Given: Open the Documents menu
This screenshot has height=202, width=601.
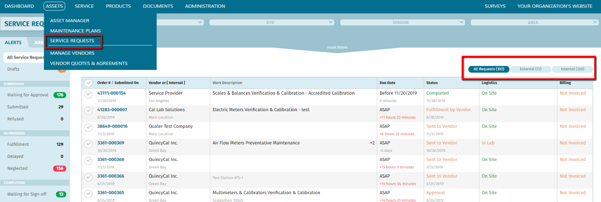Looking at the screenshot, I should [158, 6].
